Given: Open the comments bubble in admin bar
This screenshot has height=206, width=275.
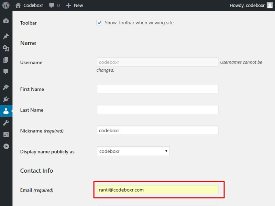Looking at the screenshot, I should click(x=51, y=5).
